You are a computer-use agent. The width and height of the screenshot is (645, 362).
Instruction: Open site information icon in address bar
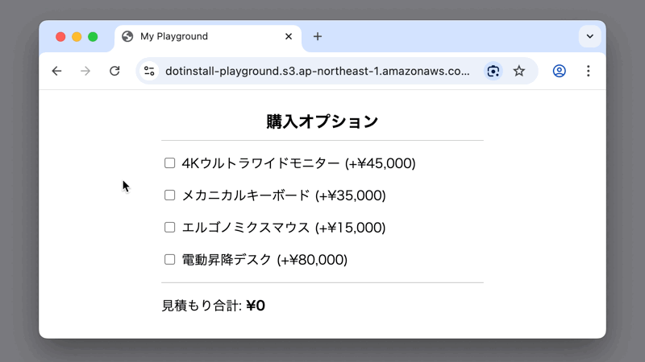click(x=149, y=71)
